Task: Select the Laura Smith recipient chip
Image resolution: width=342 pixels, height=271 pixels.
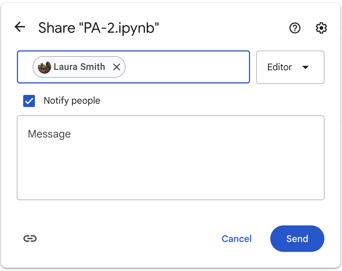Action: click(79, 67)
